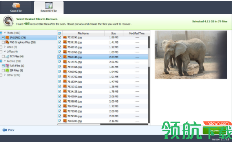Select the file name 7542016.jpg
The height and width of the screenshot is (142, 232).
click(75, 47)
